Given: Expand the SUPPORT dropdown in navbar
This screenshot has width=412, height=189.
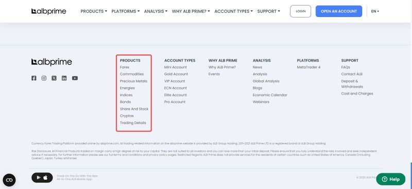Looking at the screenshot, I should tap(269, 11).
